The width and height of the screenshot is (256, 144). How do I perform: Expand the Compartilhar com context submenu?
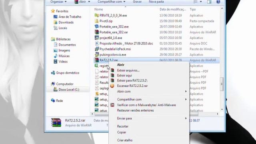(x=186, y=99)
